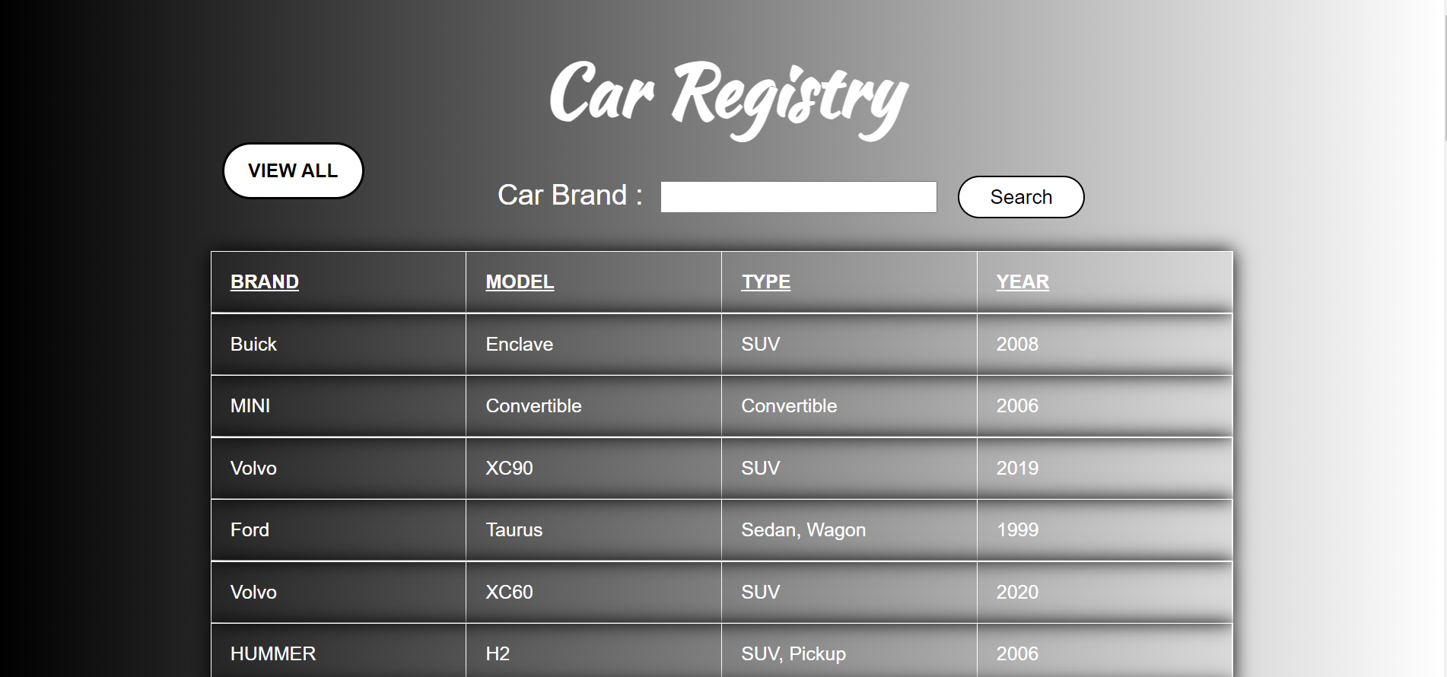The width and height of the screenshot is (1447, 677).
Task: Click SUV type in XC60 row
Action: [849, 592]
